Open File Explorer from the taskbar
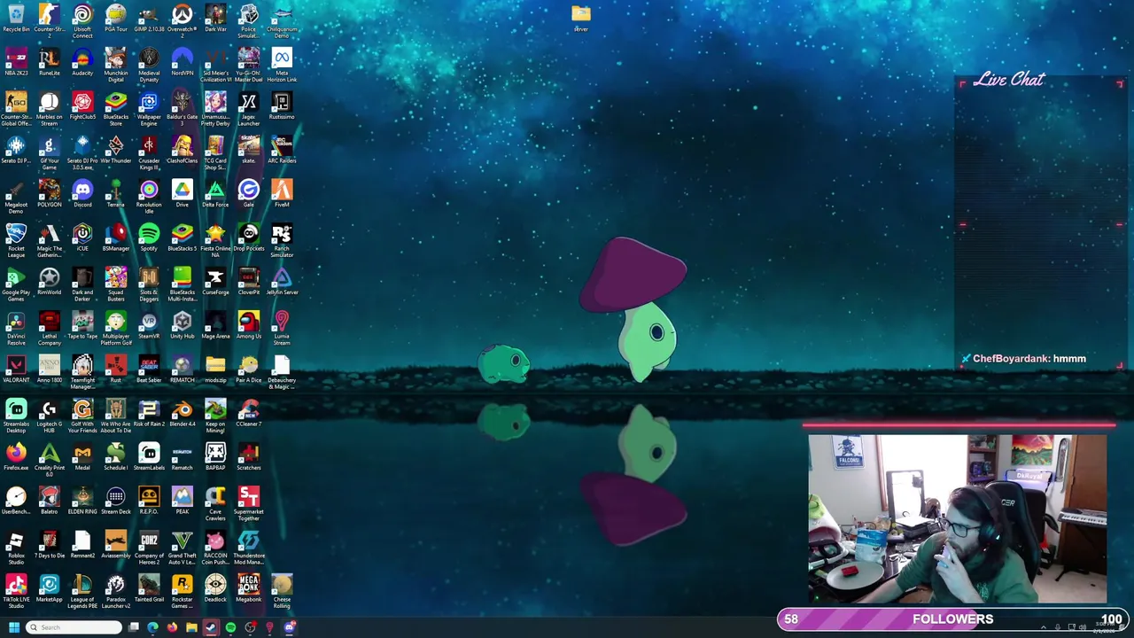 pyautogui.click(x=191, y=627)
